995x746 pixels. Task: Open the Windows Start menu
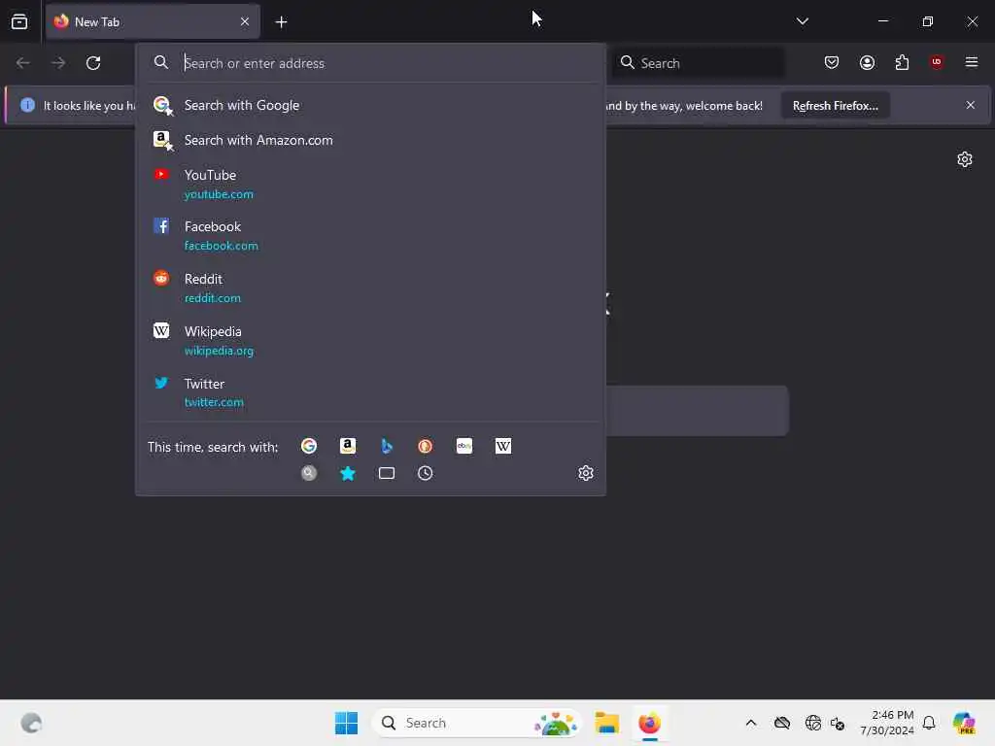(347, 723)
